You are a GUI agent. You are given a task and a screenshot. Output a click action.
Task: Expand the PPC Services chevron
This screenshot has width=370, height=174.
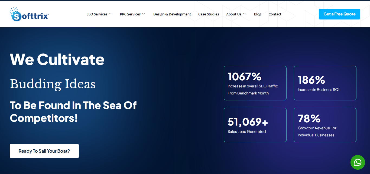(144, 14)
